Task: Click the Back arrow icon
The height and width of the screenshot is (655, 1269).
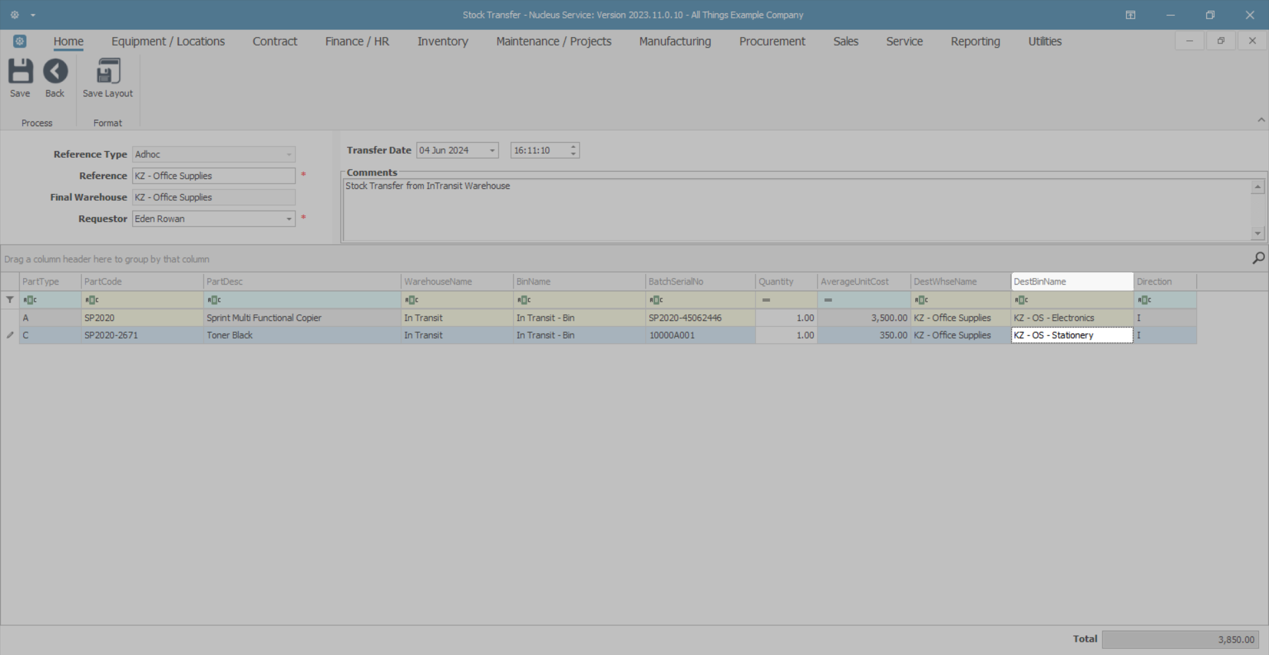Action: tap(56, 71)
